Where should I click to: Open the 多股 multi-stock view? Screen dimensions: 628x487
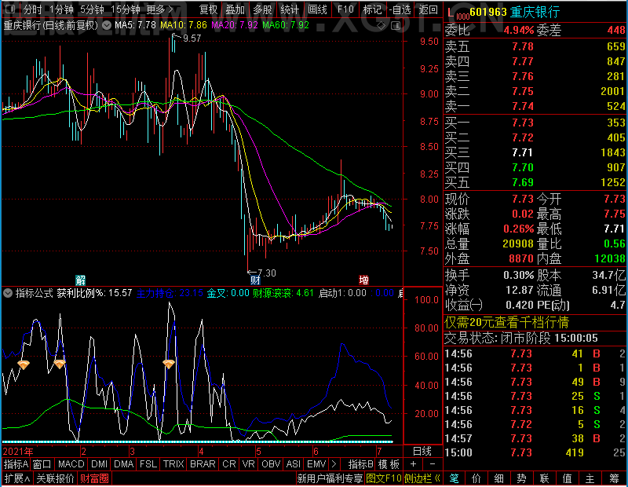(x=262, y=9)
